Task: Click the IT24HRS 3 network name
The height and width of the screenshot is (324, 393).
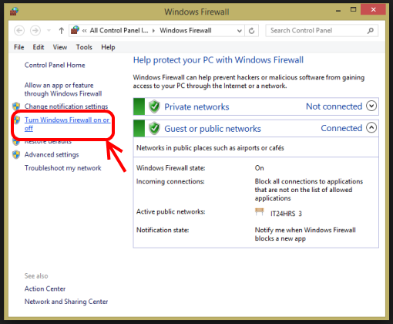Action: click(286, 214)
